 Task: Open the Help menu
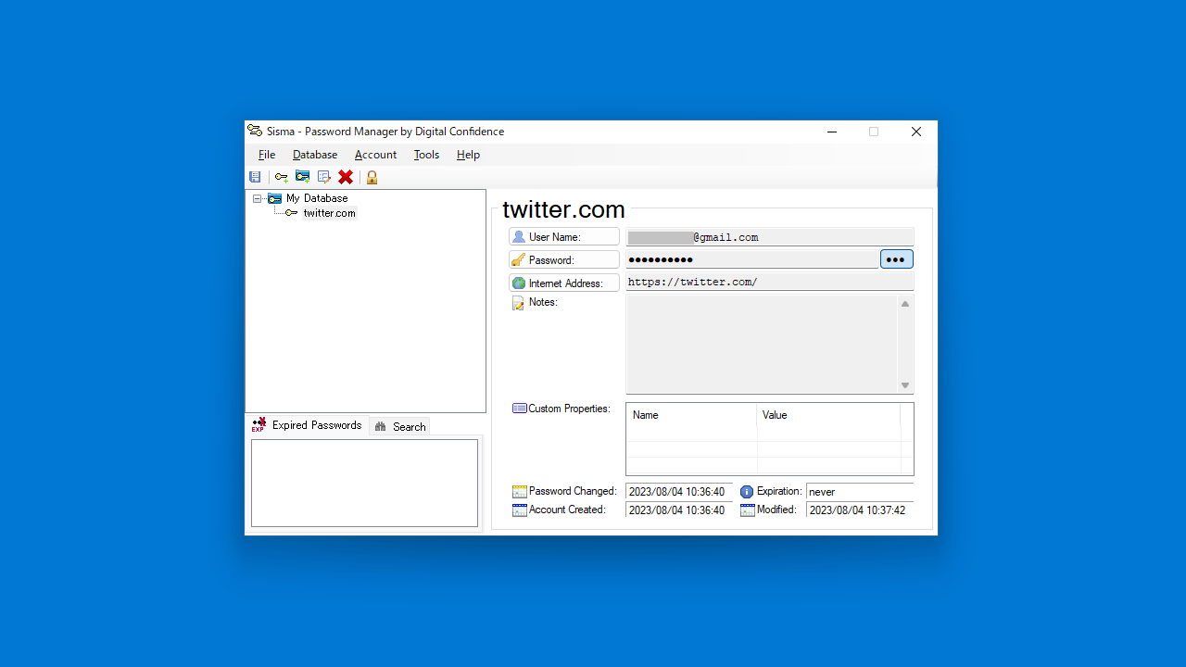click(x=468, y=155)
